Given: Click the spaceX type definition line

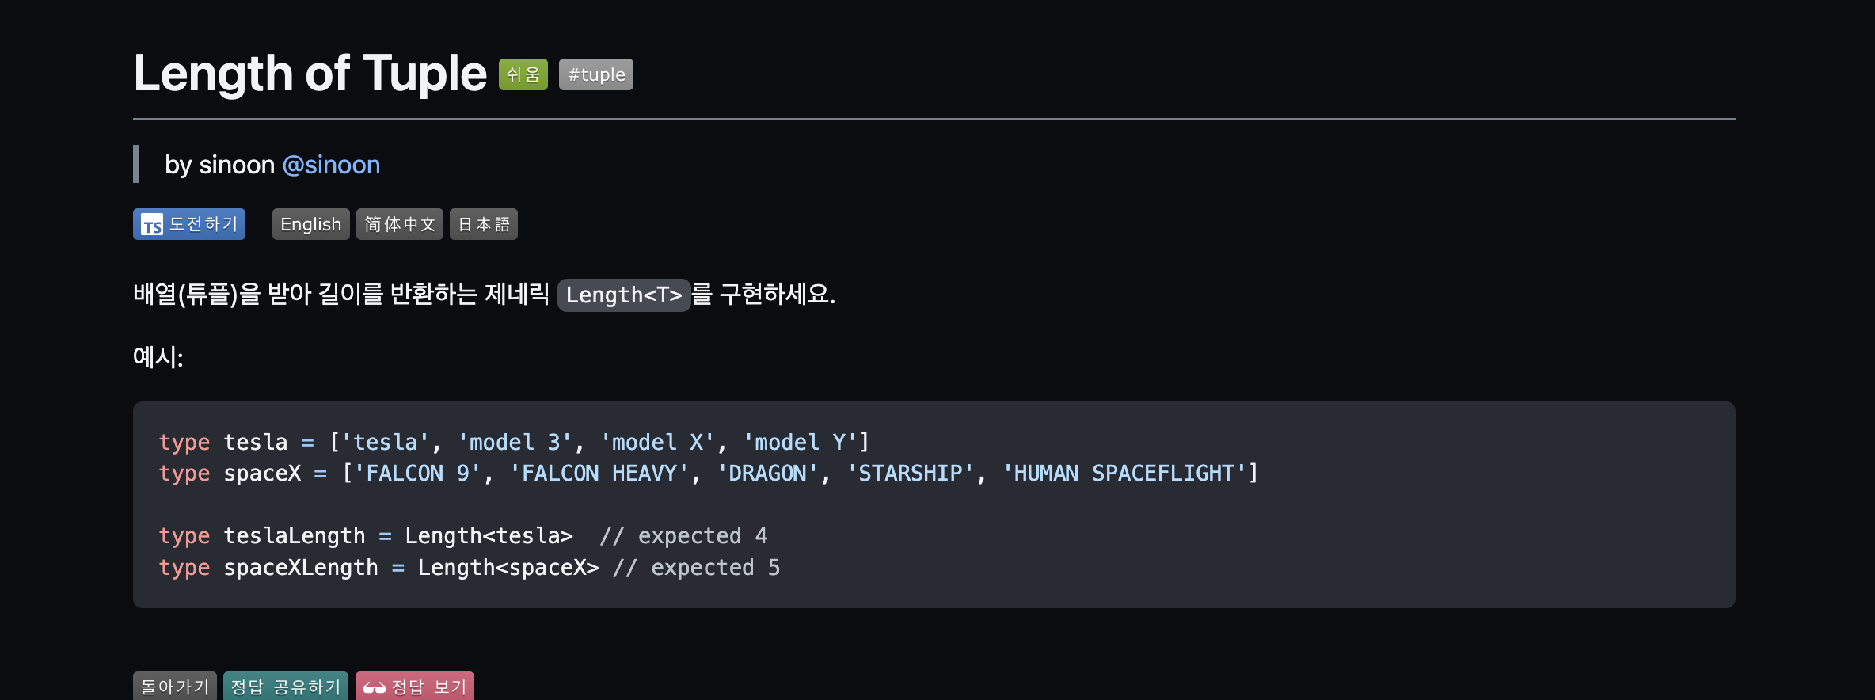Looking at the screenshot, I should tap(709, 473).
